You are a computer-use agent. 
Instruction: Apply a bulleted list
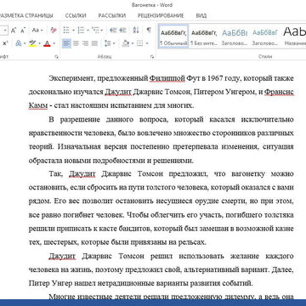coord(66,31)
